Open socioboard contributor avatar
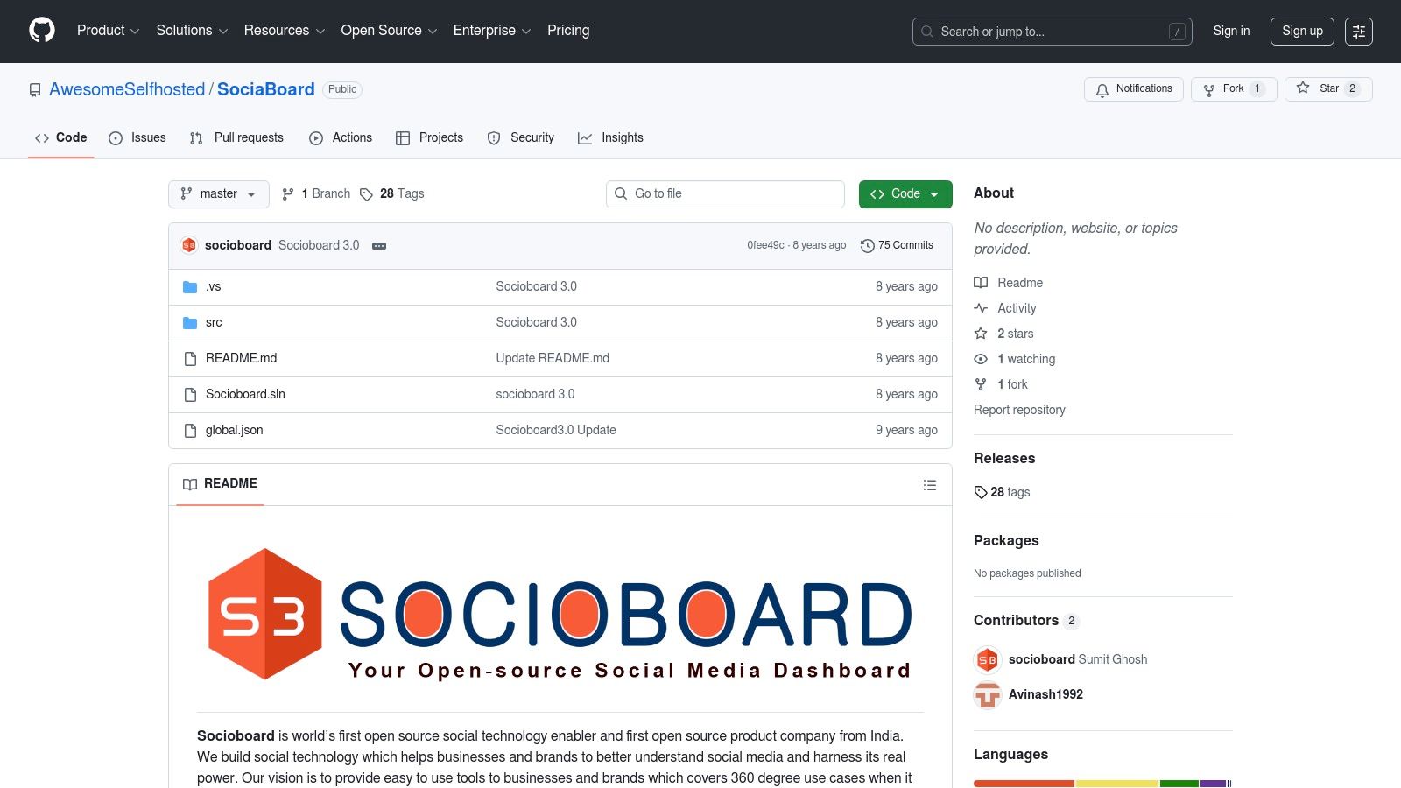 (x=988, y=660)
